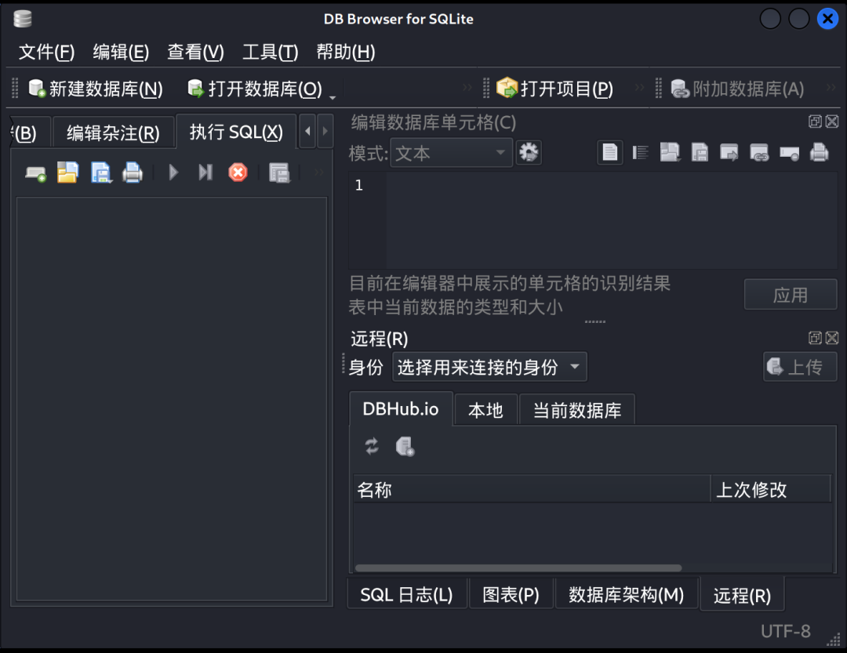Expand the toolbar overflow chevron before 打开项目
This screenshot has height=653, width=847.
(467, 88)
